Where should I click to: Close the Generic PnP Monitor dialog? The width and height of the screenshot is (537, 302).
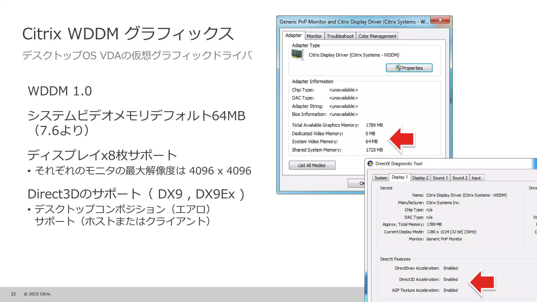pyautogui.click(x=440, y=20)
